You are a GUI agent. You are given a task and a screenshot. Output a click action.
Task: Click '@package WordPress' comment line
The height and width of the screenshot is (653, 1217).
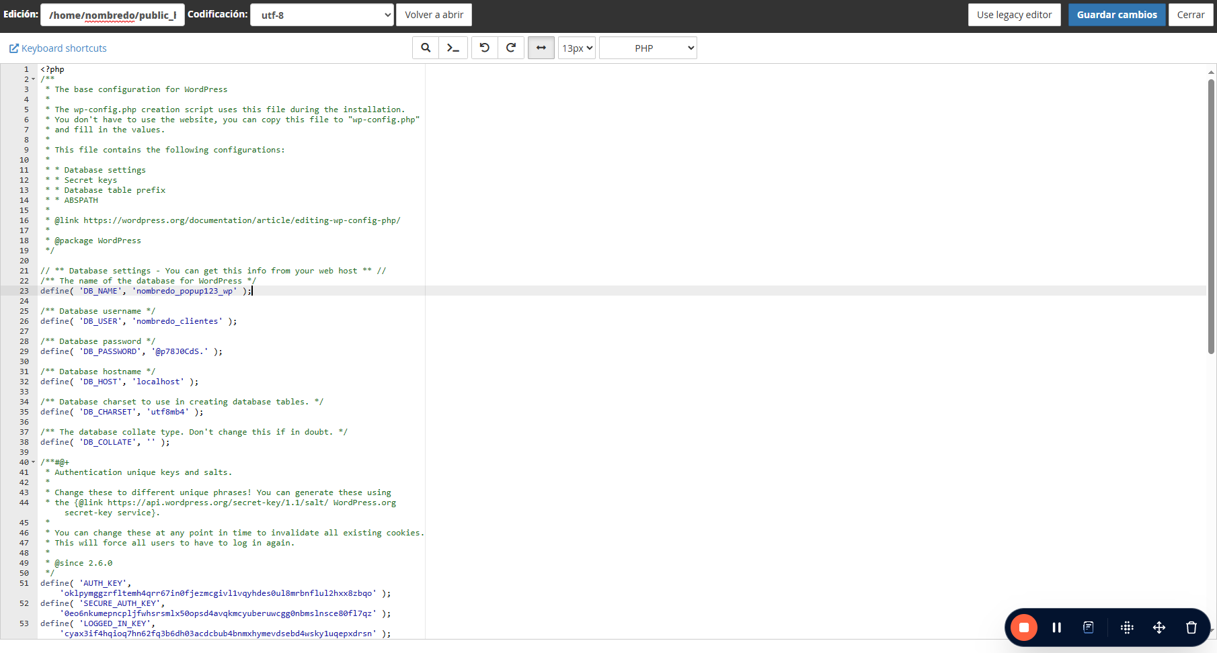pyautogui.click(x=97, y=241)
